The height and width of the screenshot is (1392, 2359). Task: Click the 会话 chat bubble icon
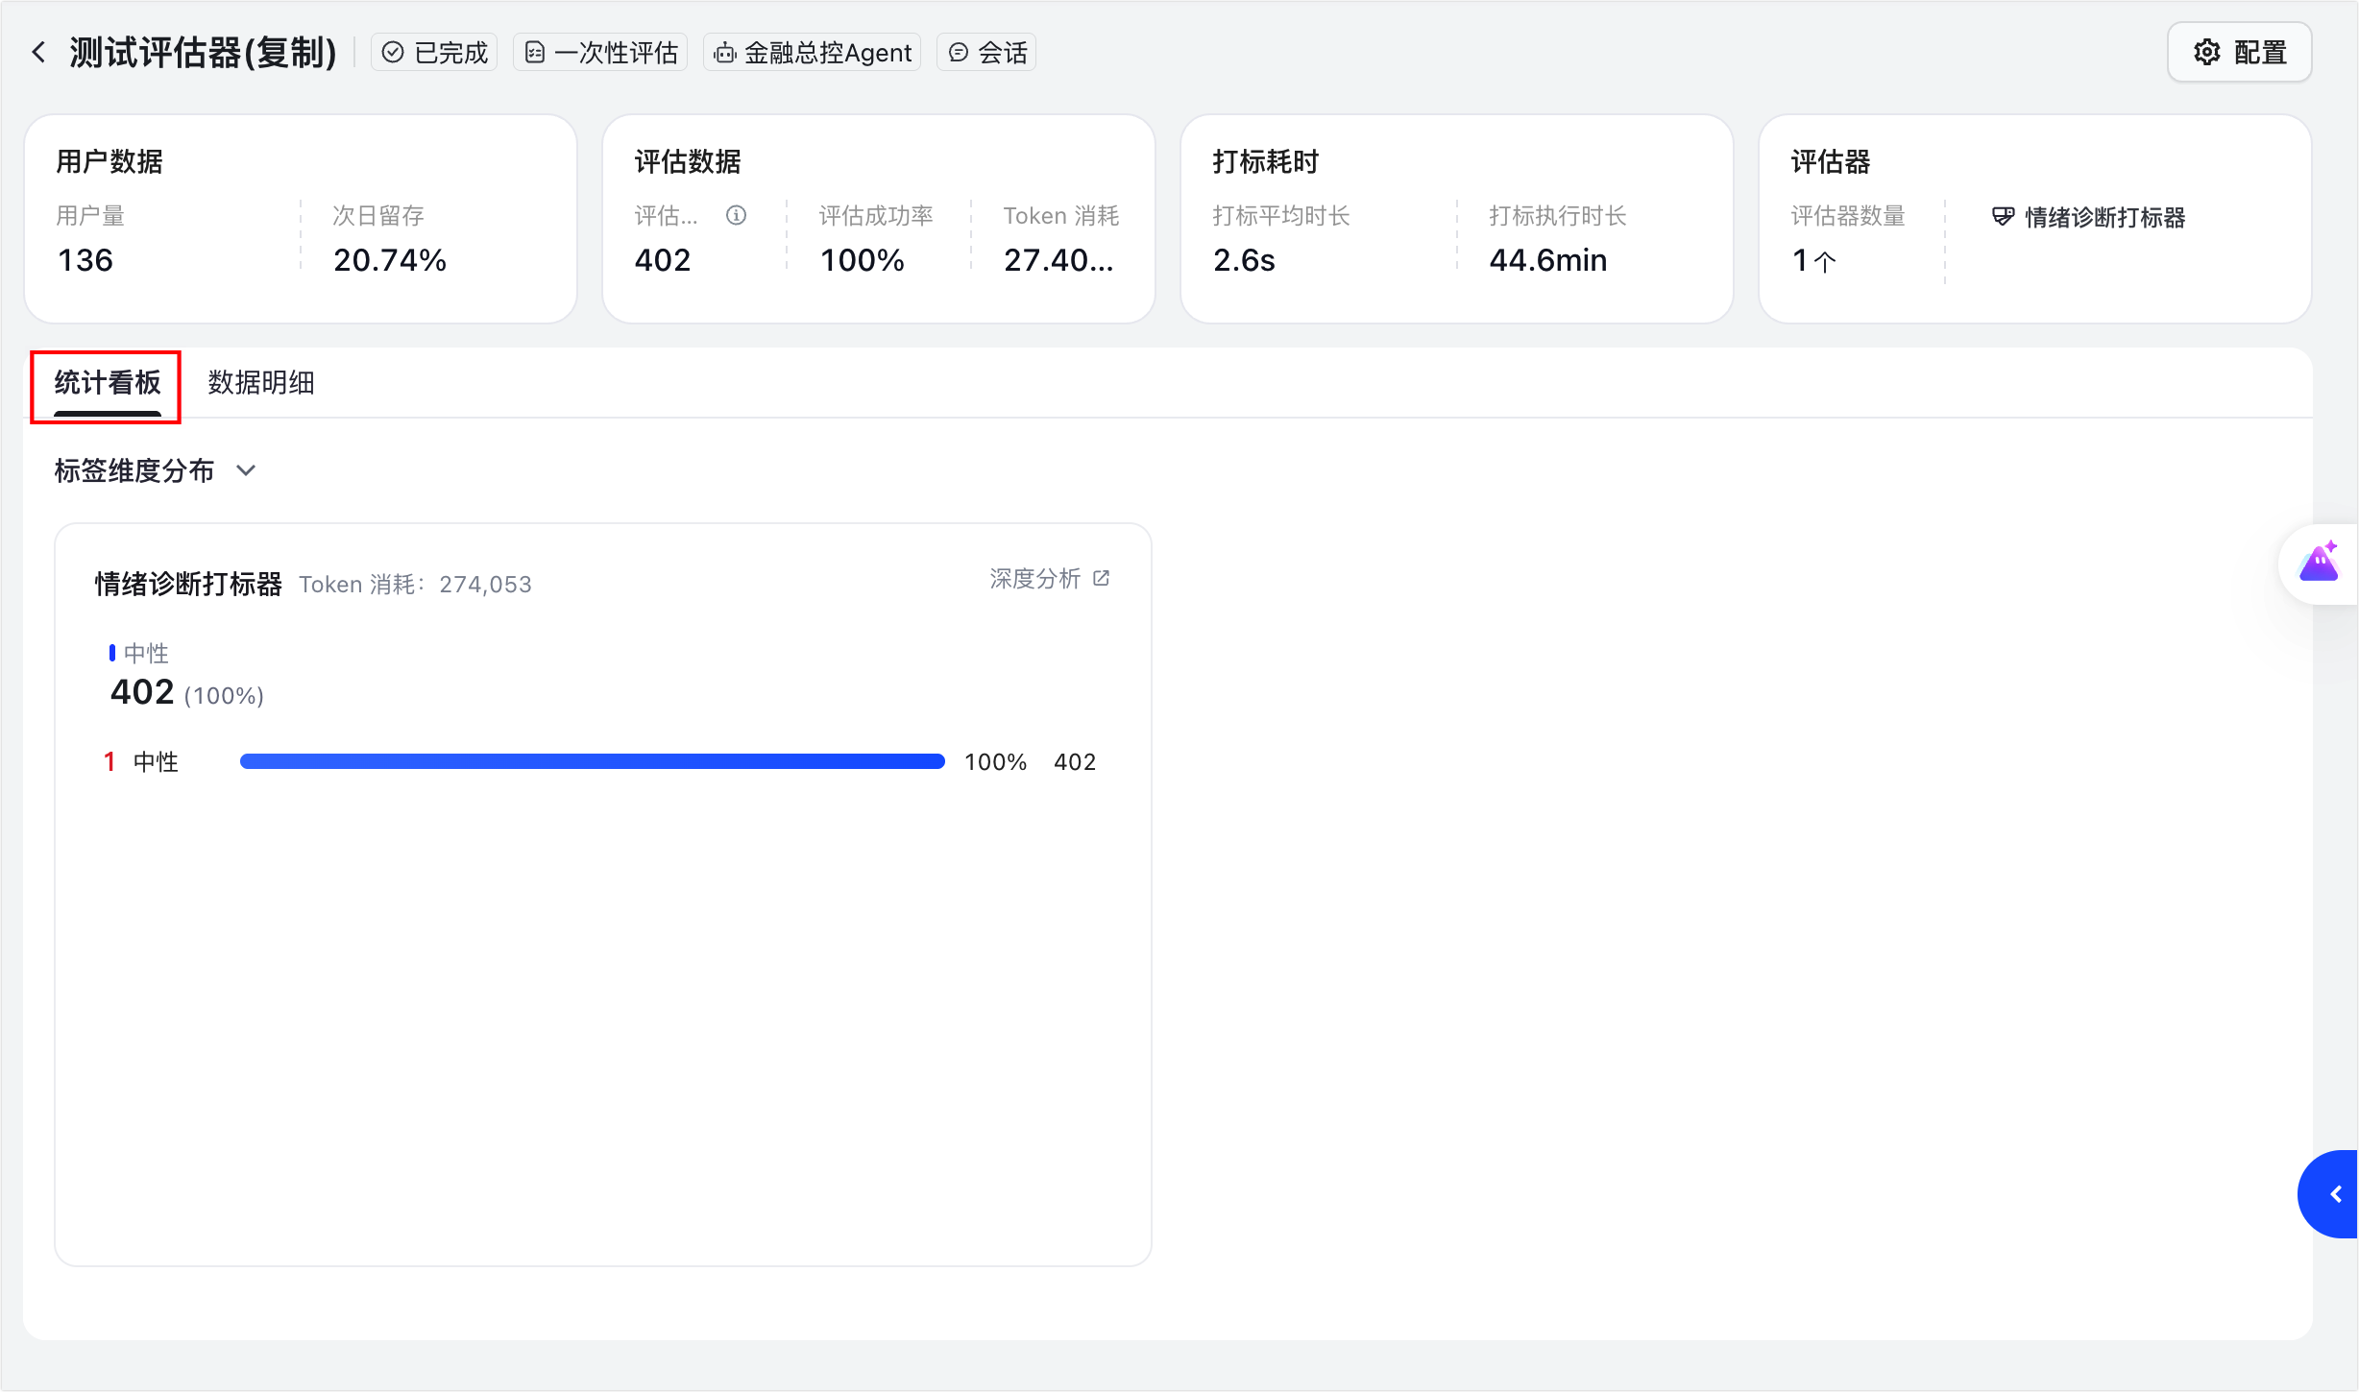(x=958, y=52)
